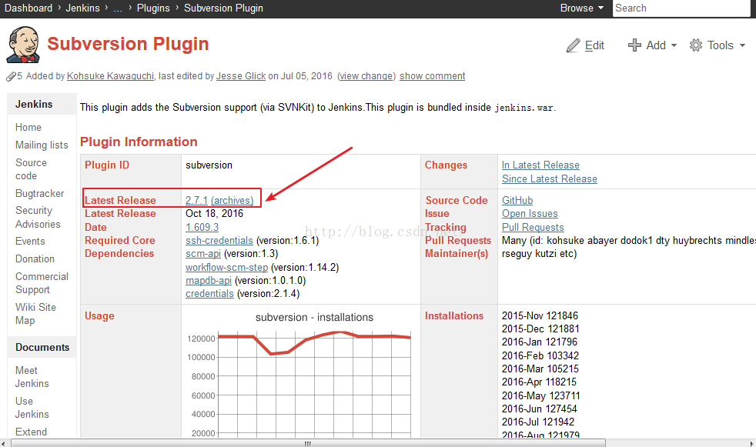Open Commercial Support in sidebar

pyautogui.click(x=42, y=283)
